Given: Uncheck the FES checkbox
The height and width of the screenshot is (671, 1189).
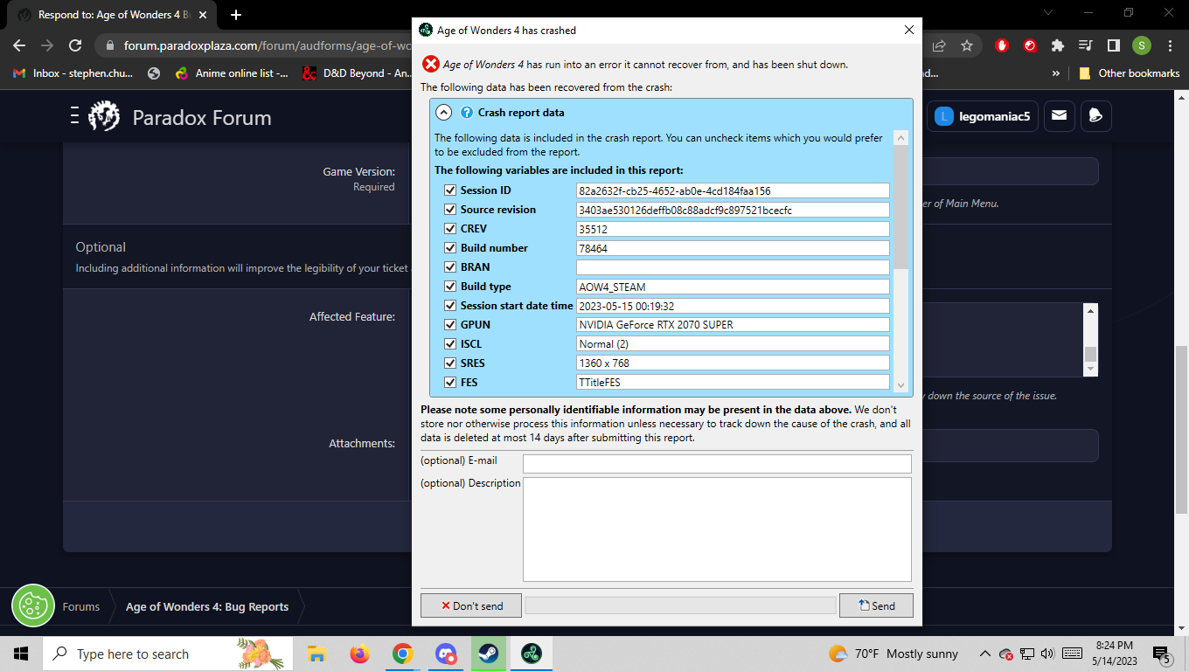Looking at the screenshot, I should pos(450,383).
